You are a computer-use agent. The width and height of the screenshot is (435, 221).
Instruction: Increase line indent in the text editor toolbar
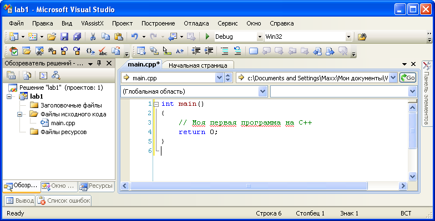pyautogui.click(x=209, y=51)
